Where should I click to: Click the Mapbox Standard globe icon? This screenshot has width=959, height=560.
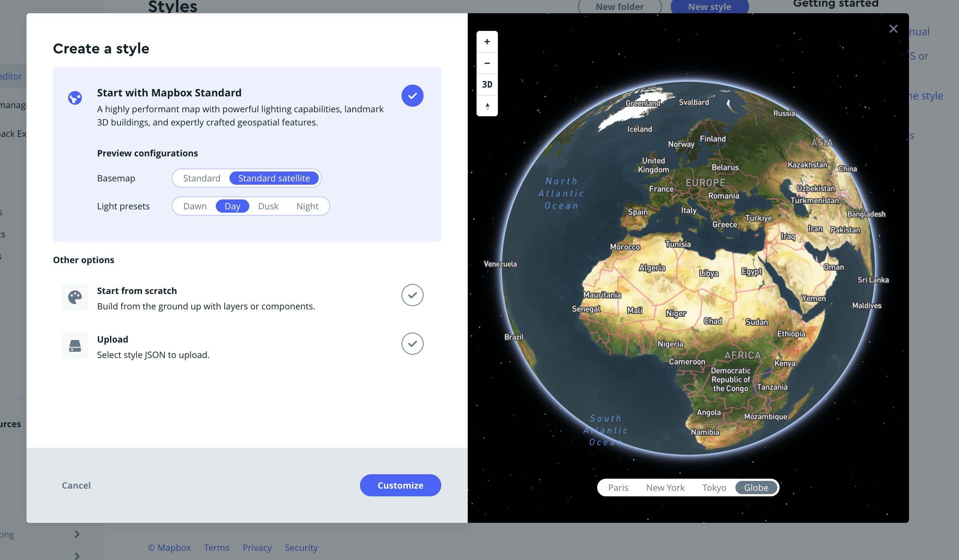click(75, 98)
